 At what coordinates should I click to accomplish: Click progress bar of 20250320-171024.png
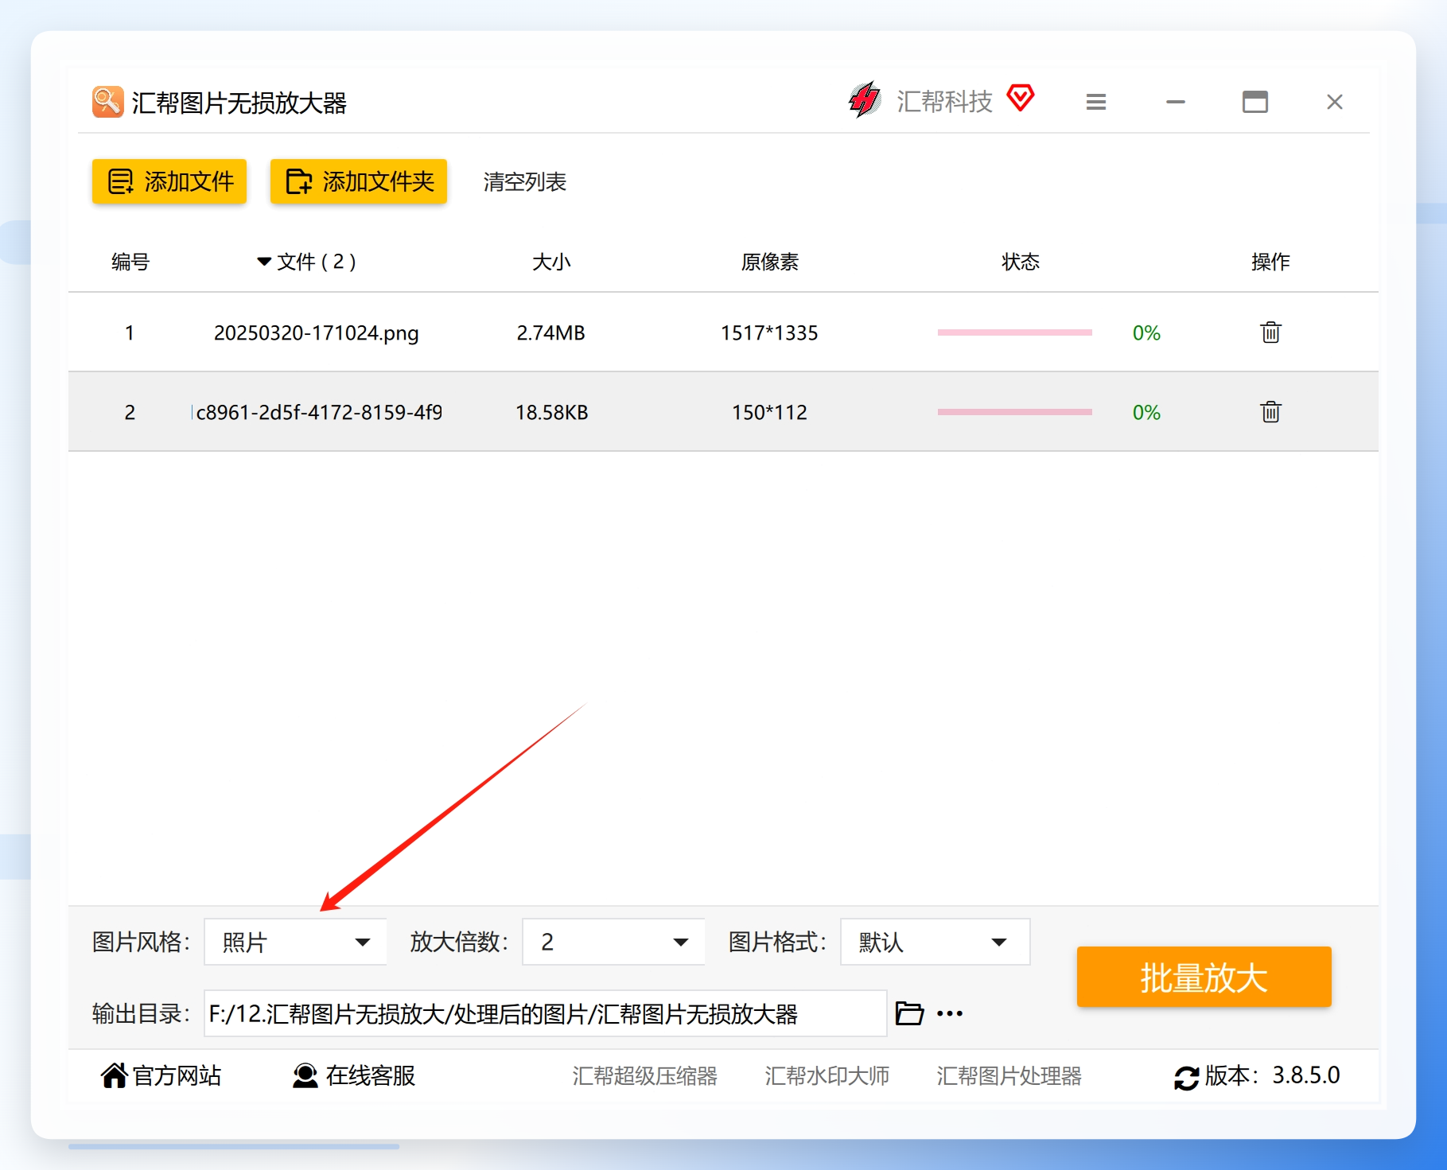click(1014, 332)
